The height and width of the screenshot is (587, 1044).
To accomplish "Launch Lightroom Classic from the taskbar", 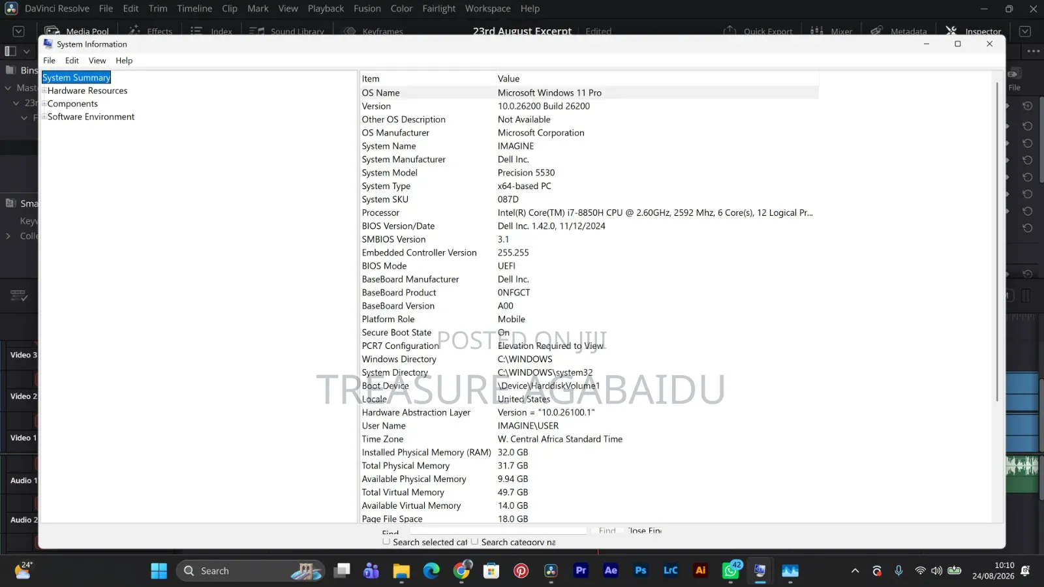I will 671,571.
